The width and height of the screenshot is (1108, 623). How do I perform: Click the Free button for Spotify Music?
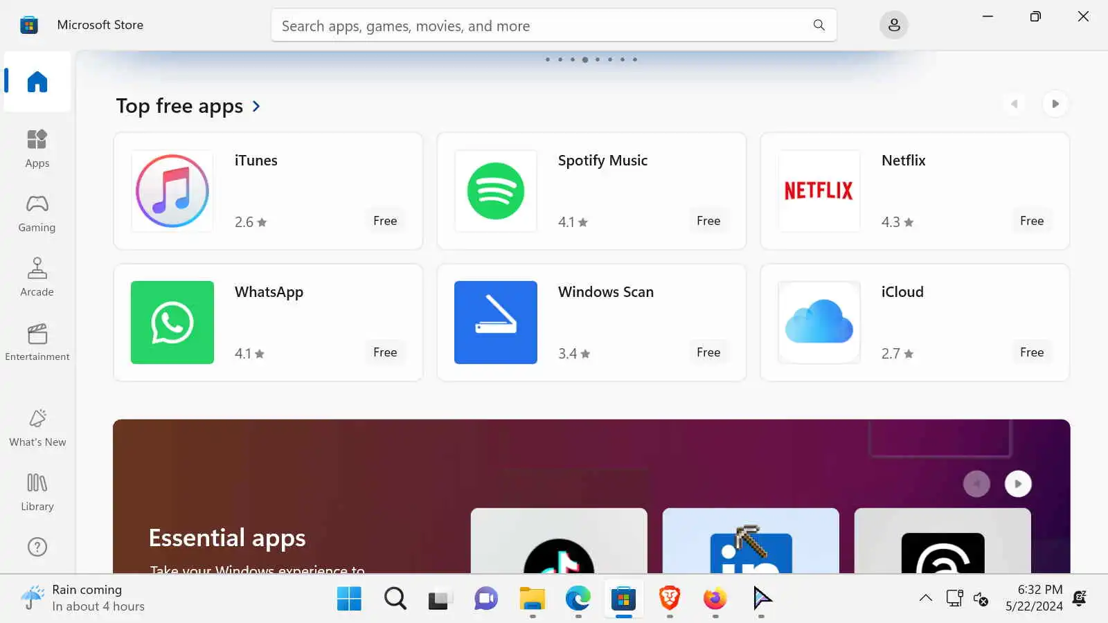(708, 221)
